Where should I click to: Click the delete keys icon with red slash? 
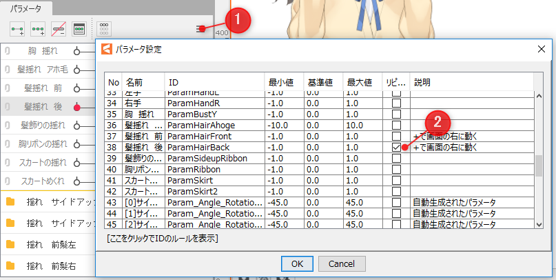[x=59, y=28]
